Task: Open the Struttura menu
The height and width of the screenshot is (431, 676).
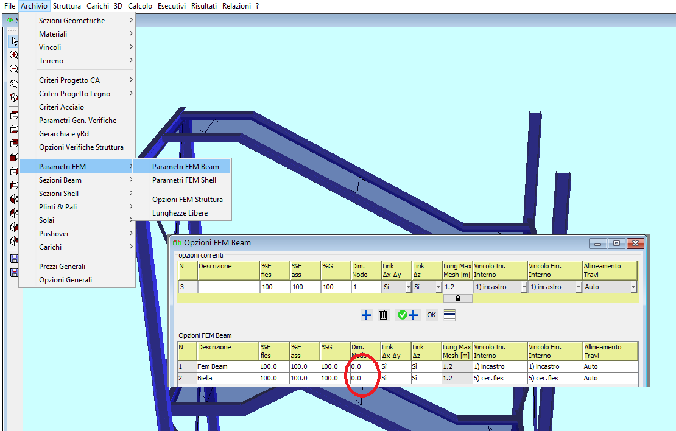Action: pos(67,6)
